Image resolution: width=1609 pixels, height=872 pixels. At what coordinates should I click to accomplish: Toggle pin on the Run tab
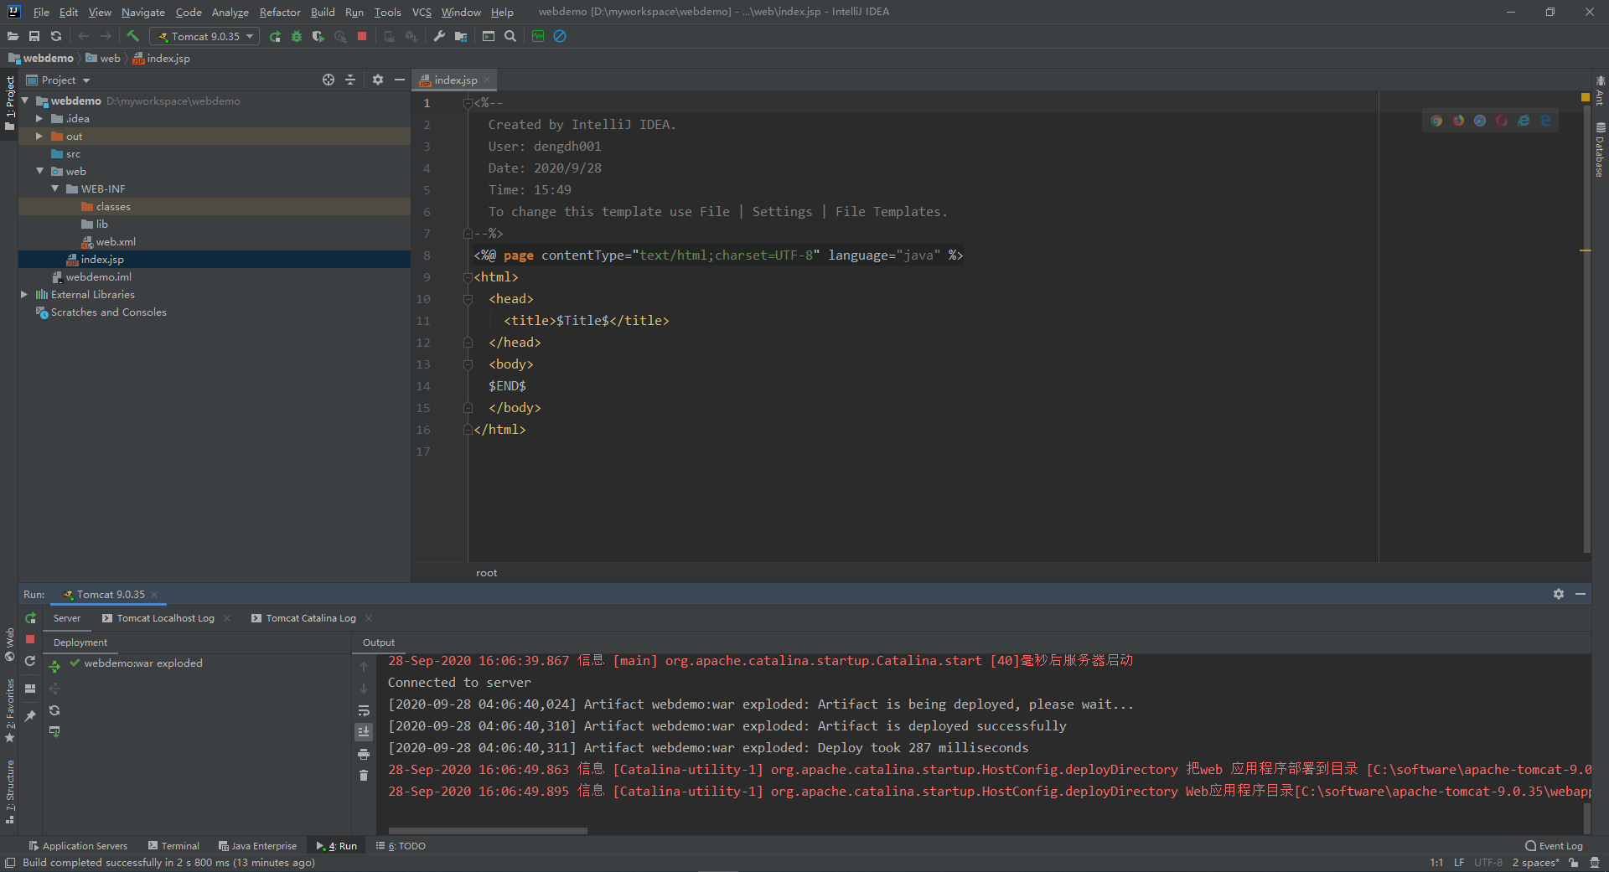tap(30, 715)
